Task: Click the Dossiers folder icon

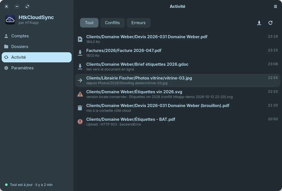Action: tap(6, 47)
